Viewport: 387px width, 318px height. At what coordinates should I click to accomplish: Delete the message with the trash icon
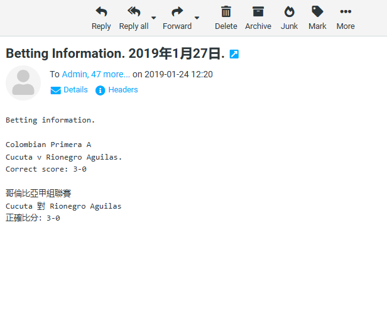pos(226,12)
